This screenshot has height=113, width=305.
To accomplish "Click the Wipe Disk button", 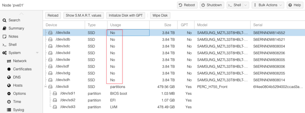I will click(160, 16).
